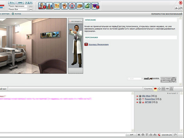Click the lock icon after Obi-Wan
Screen dimensions: 184x138
[156, 96]
